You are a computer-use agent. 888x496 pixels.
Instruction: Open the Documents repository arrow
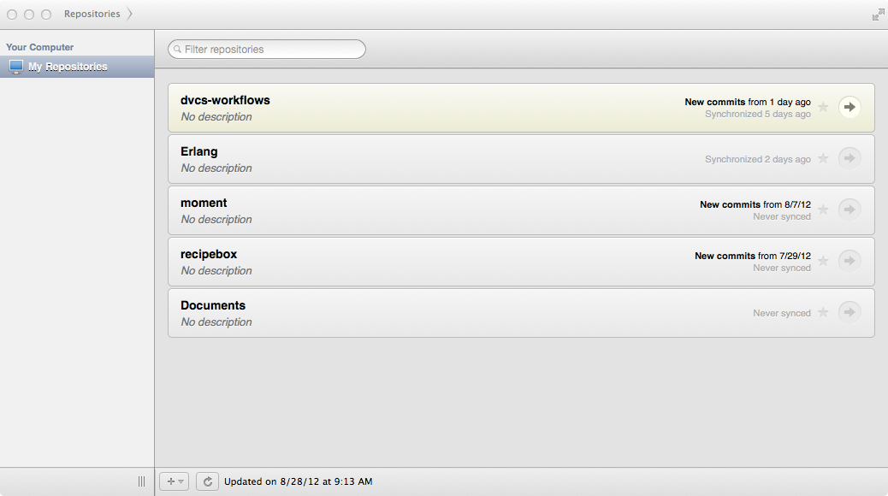pos(850,312)
